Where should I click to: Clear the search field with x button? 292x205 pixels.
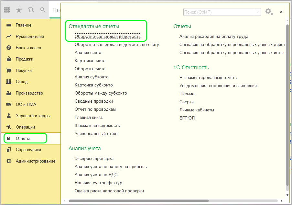pyautogui.click(x=257, y=12)
